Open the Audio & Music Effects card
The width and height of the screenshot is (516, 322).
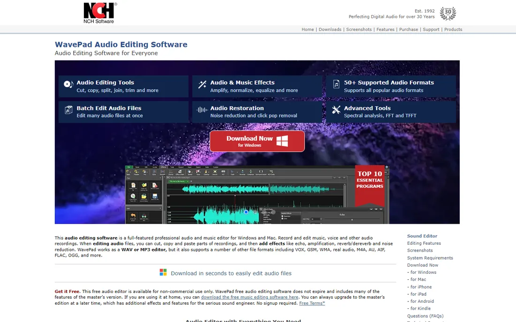pyautogui.click(x=257, y=86)
